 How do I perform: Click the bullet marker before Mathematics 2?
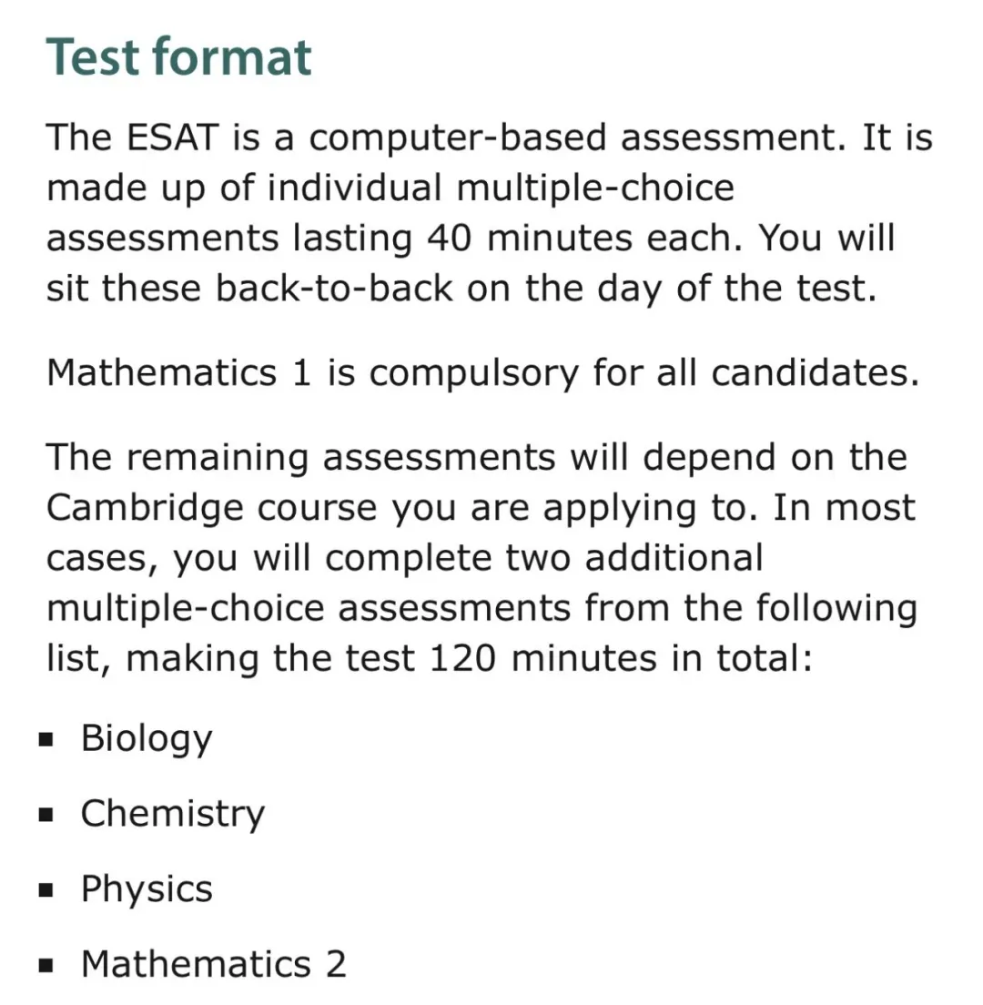pyautogui.click(x=46, y=966)
